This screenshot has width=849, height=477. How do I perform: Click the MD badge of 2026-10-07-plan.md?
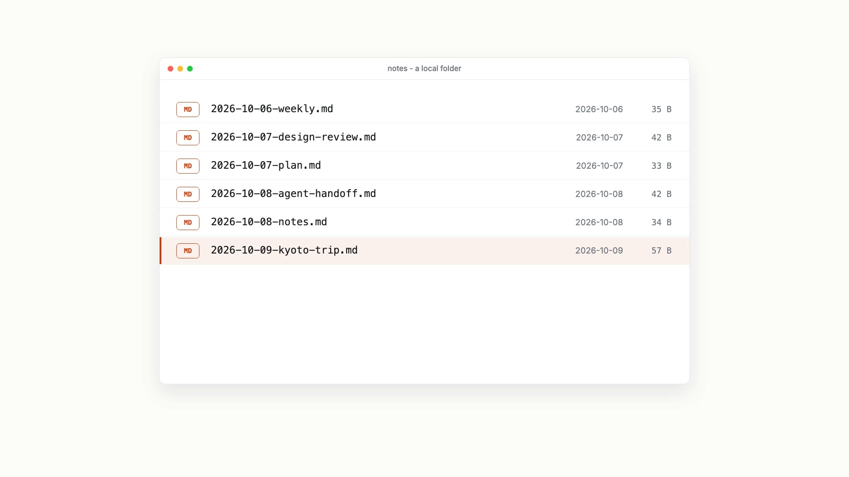tap(188, 166)
